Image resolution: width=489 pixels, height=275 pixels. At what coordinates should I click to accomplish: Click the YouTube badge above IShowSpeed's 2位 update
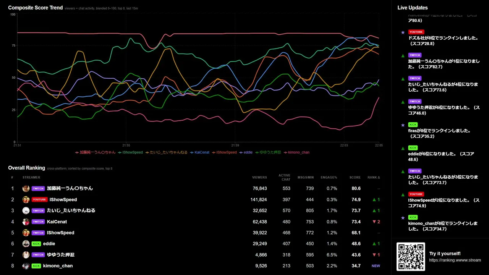point(416,194)
